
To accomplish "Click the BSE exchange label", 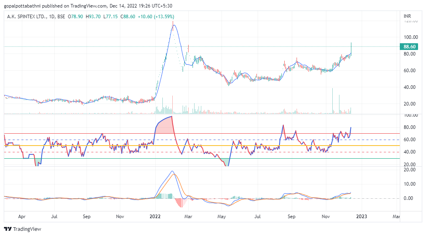I will pos(61,17).
